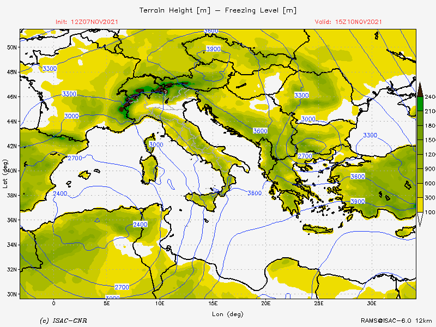Screen dimensions: 436x327
Task: Click the 36N latitude tick label
Action: click(11, 220)
